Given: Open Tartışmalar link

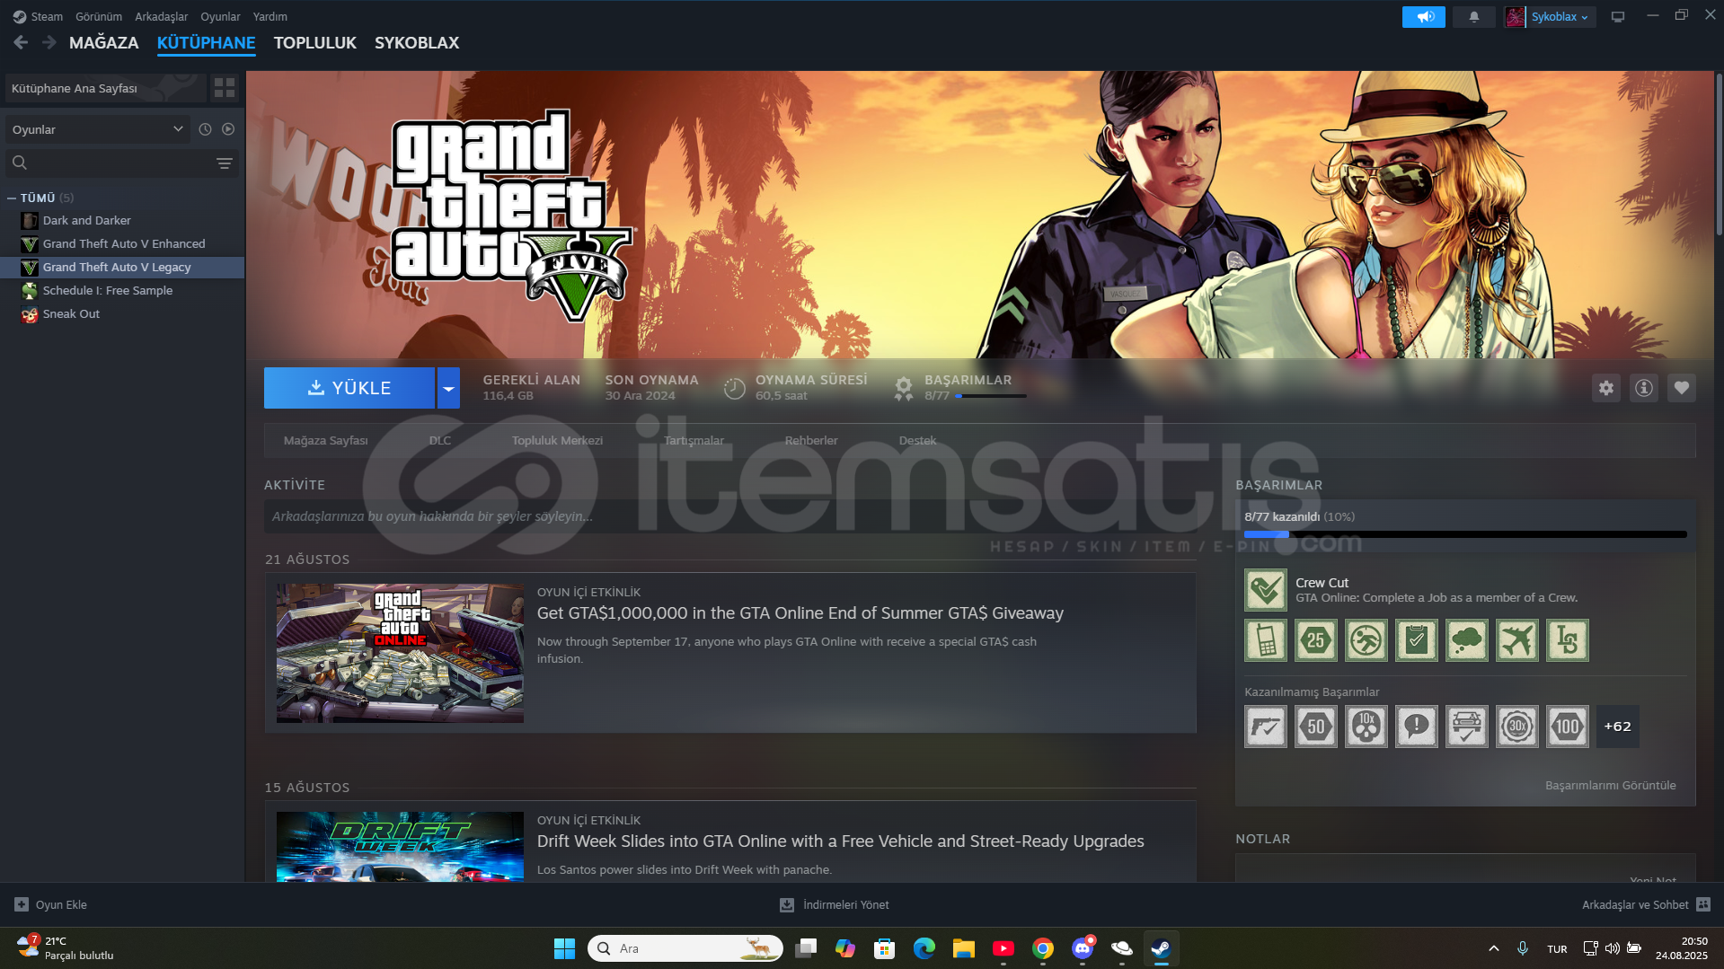Looking at the screenshot, I should pyautogui.click(x=694, y=440).
